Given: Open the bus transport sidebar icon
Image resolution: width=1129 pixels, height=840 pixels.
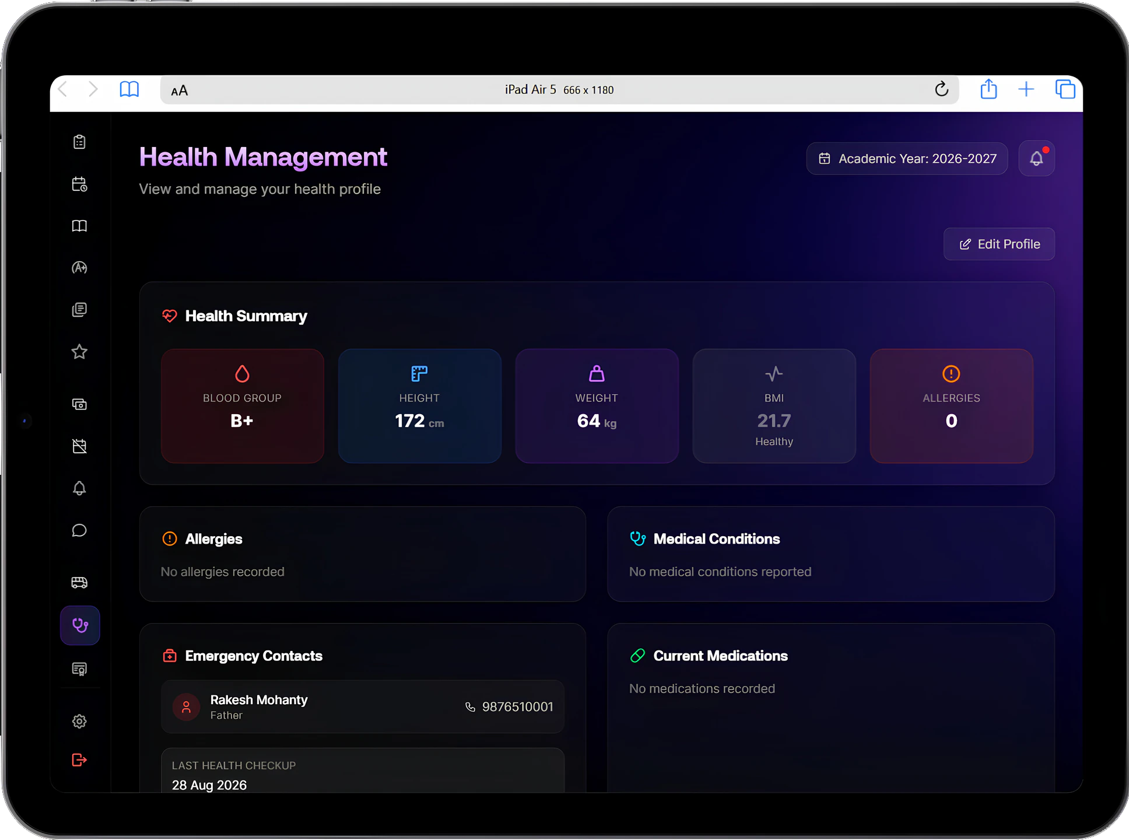Looking at the screenshot, I should pos(79,583).
